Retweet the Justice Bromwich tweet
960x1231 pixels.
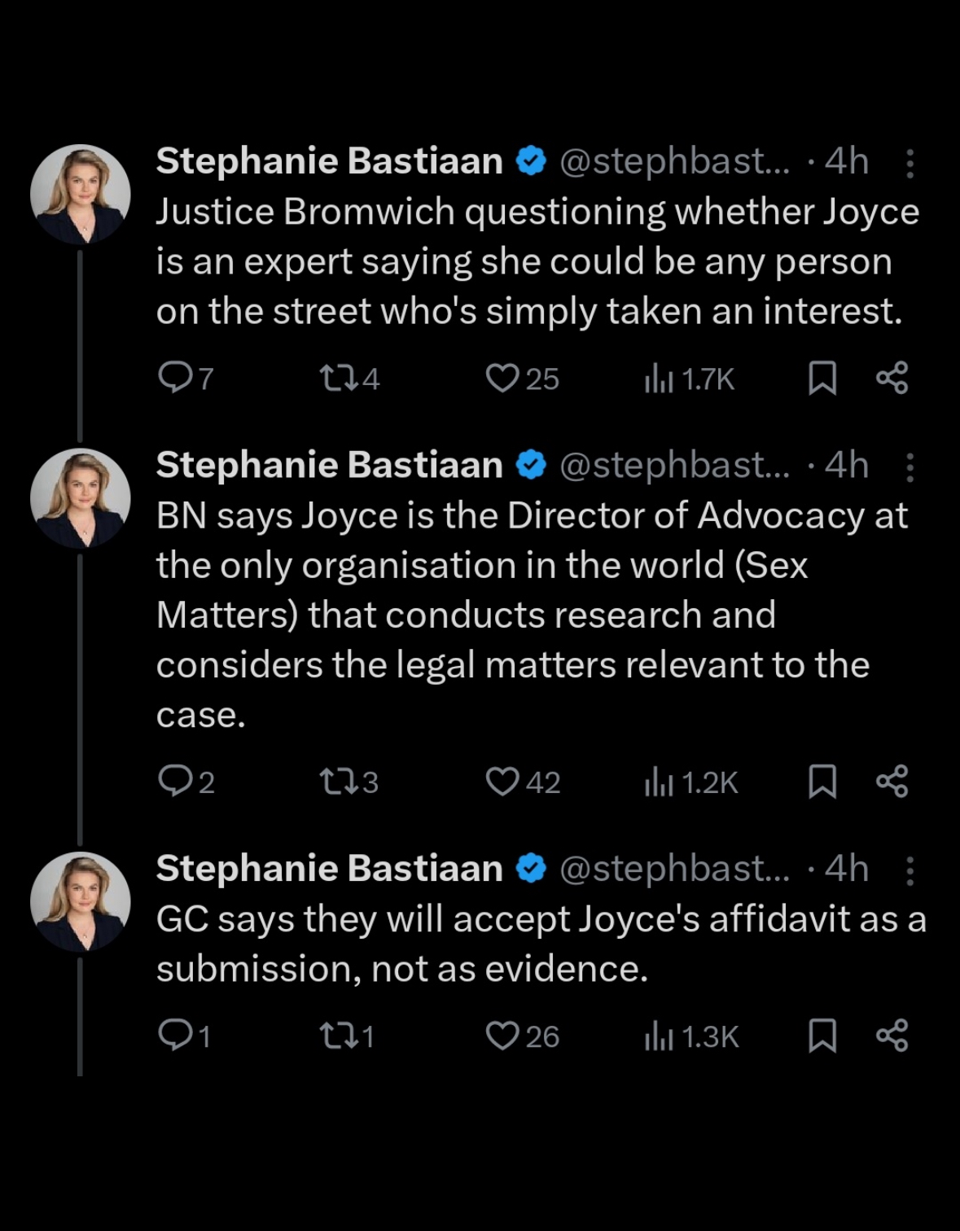[x=348, y=379]
